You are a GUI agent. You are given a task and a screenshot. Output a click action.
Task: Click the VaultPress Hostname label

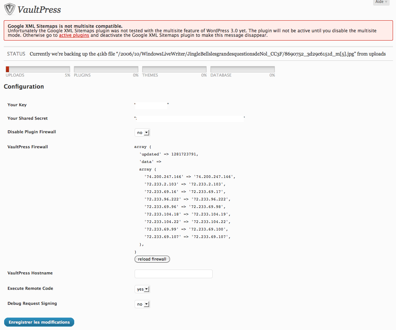(30, 273)
